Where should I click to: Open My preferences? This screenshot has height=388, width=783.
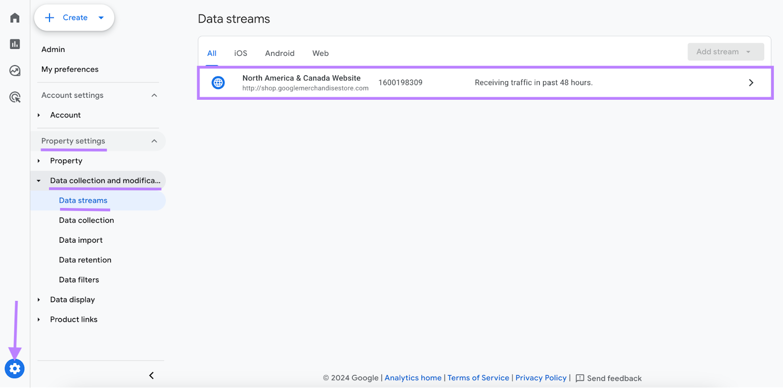tap(70, 69)
